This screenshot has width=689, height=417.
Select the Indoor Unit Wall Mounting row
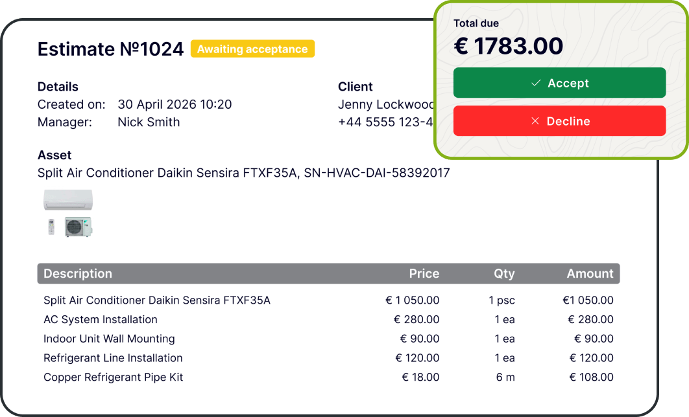coord(328,339)
